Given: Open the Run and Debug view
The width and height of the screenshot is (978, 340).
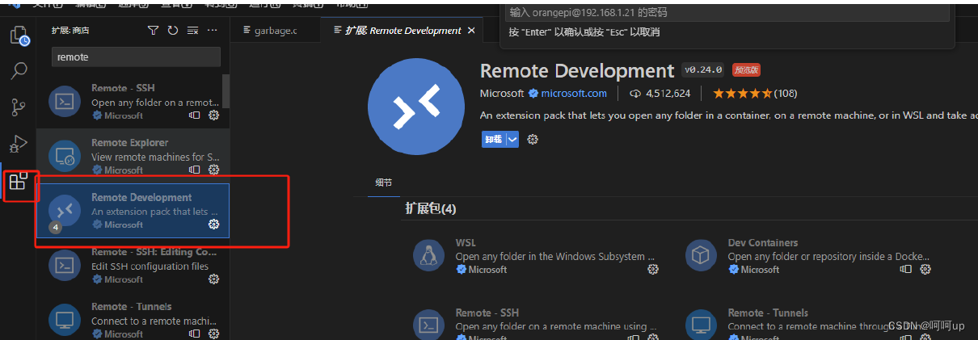Looking at the screenshot, I should [x=19, y=144].
